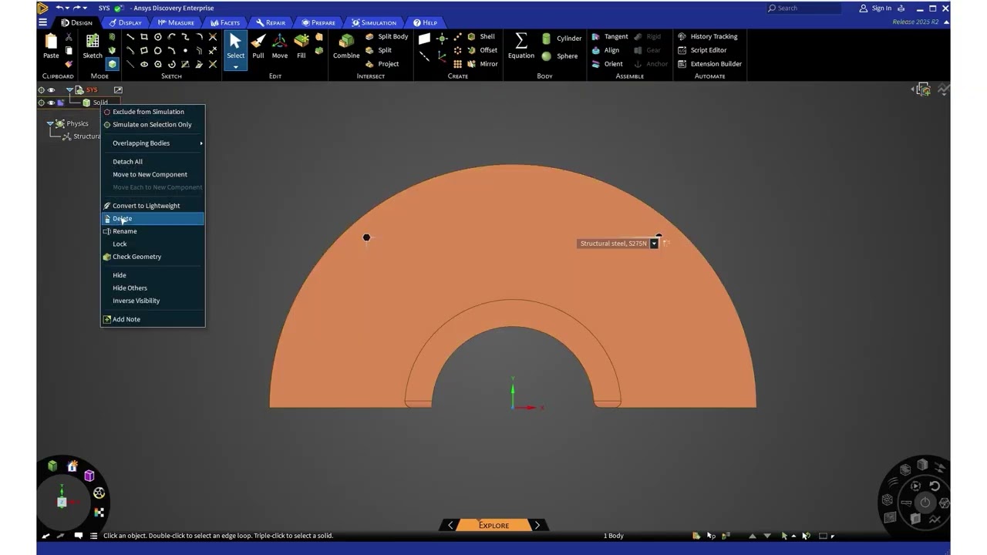Image resolution: width=987 pixels, height=555 pixels.
Task: Choose Convert to Lightweight
Action: pyautogui.click(x=153, y=206)
